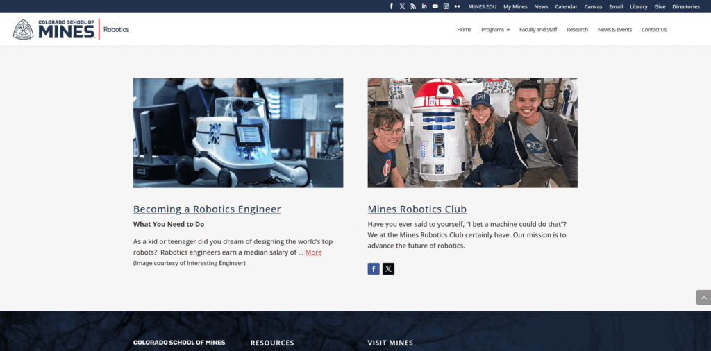Click the red More link
Viewport: 711px width, 351px height.
(x=313, y=252)
